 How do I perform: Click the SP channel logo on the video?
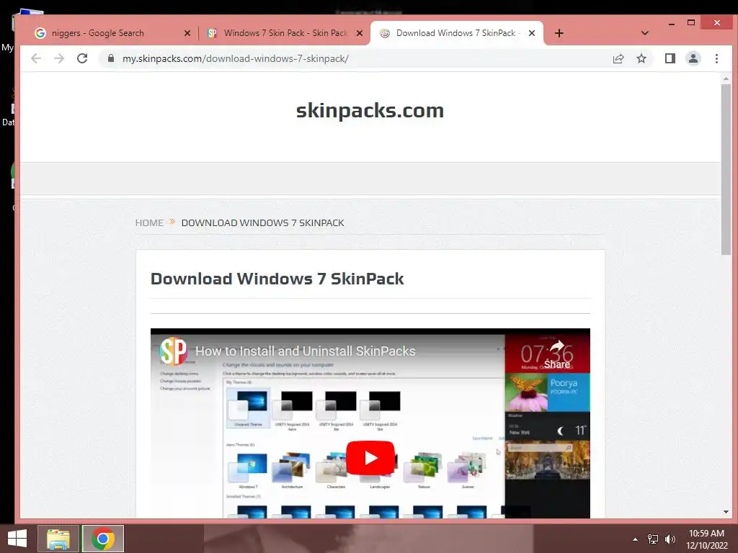(173, 351)
